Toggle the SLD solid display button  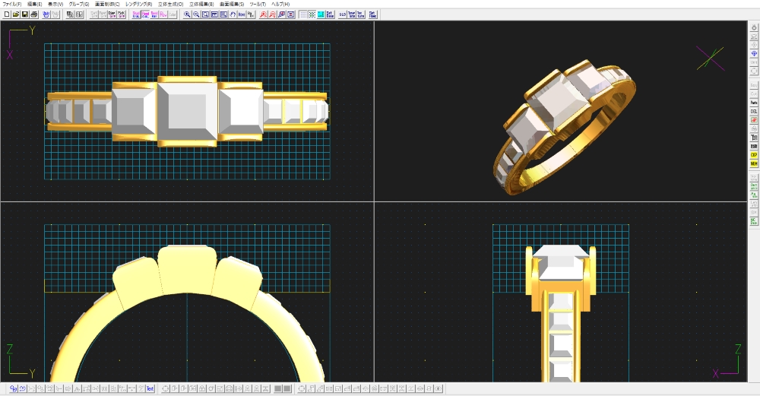[x=342, y=14]
